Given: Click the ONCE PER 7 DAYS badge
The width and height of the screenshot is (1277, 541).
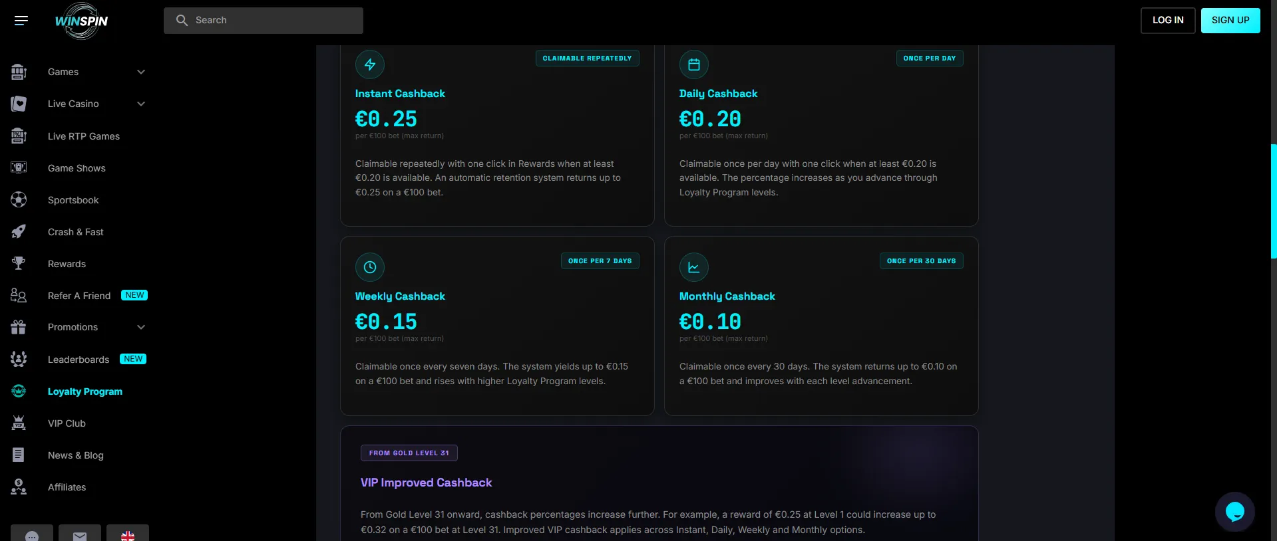Looking at the screenshot, I should pyautogui.click(x=600, y=261).
